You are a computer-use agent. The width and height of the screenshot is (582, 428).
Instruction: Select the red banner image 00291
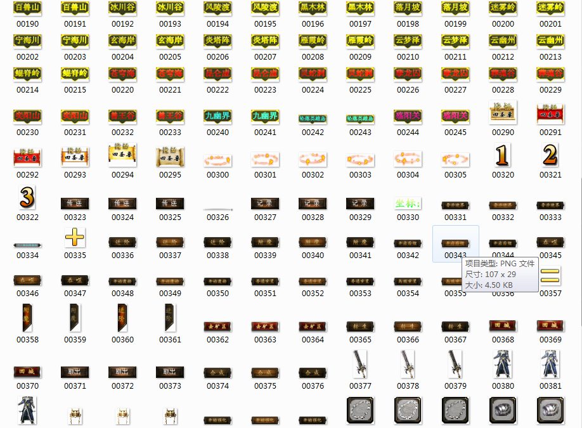click(x=550, y=113)
